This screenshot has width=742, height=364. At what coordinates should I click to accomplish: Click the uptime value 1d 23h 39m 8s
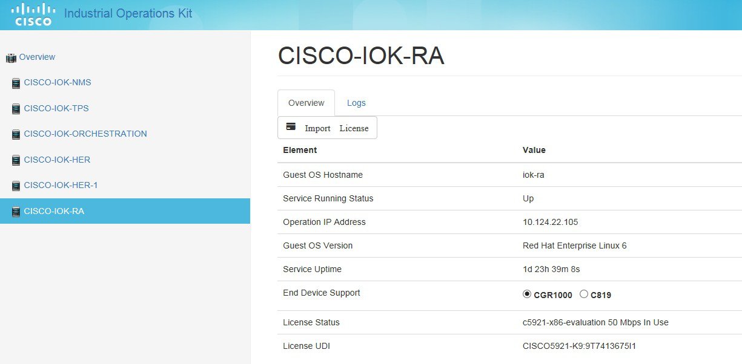click(x=551, y=269)
